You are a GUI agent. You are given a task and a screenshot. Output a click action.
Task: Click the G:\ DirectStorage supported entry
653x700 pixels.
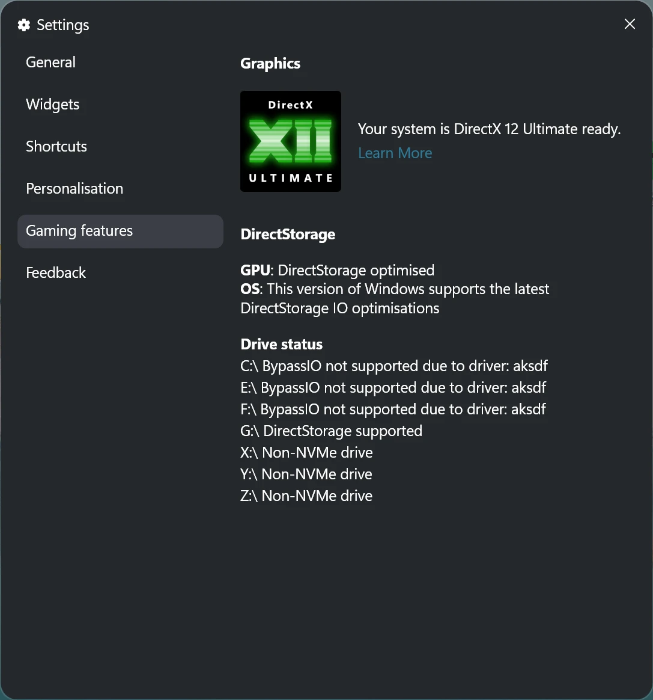[331, 431]
